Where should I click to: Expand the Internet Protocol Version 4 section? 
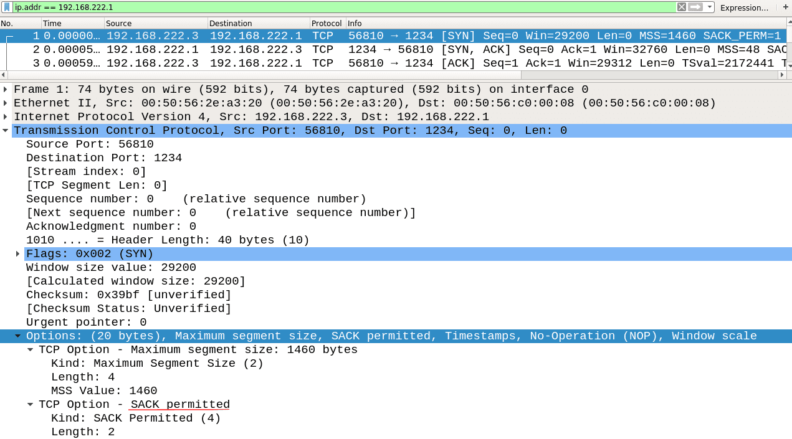[x=6, y=116]
